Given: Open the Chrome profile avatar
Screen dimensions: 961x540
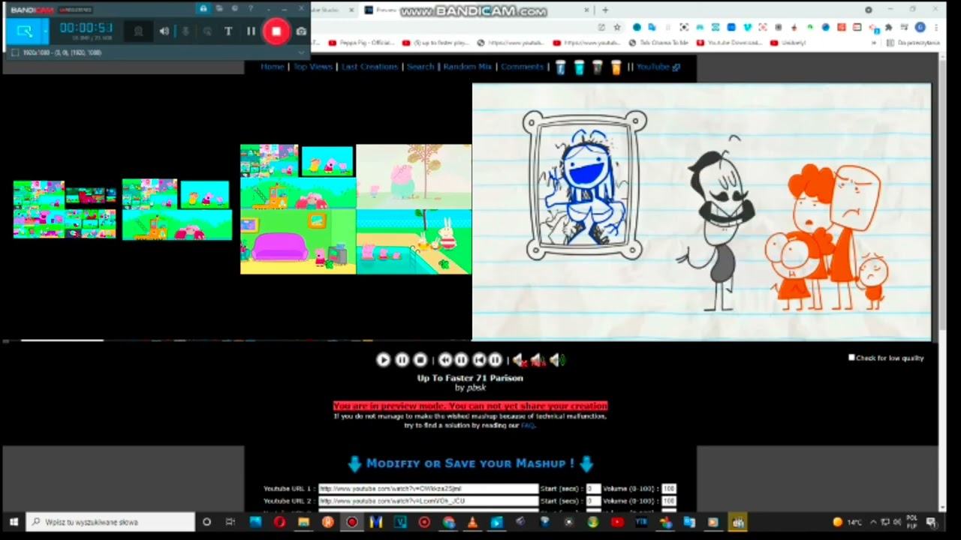Looking at the screenshot, I should click(920, 27).
